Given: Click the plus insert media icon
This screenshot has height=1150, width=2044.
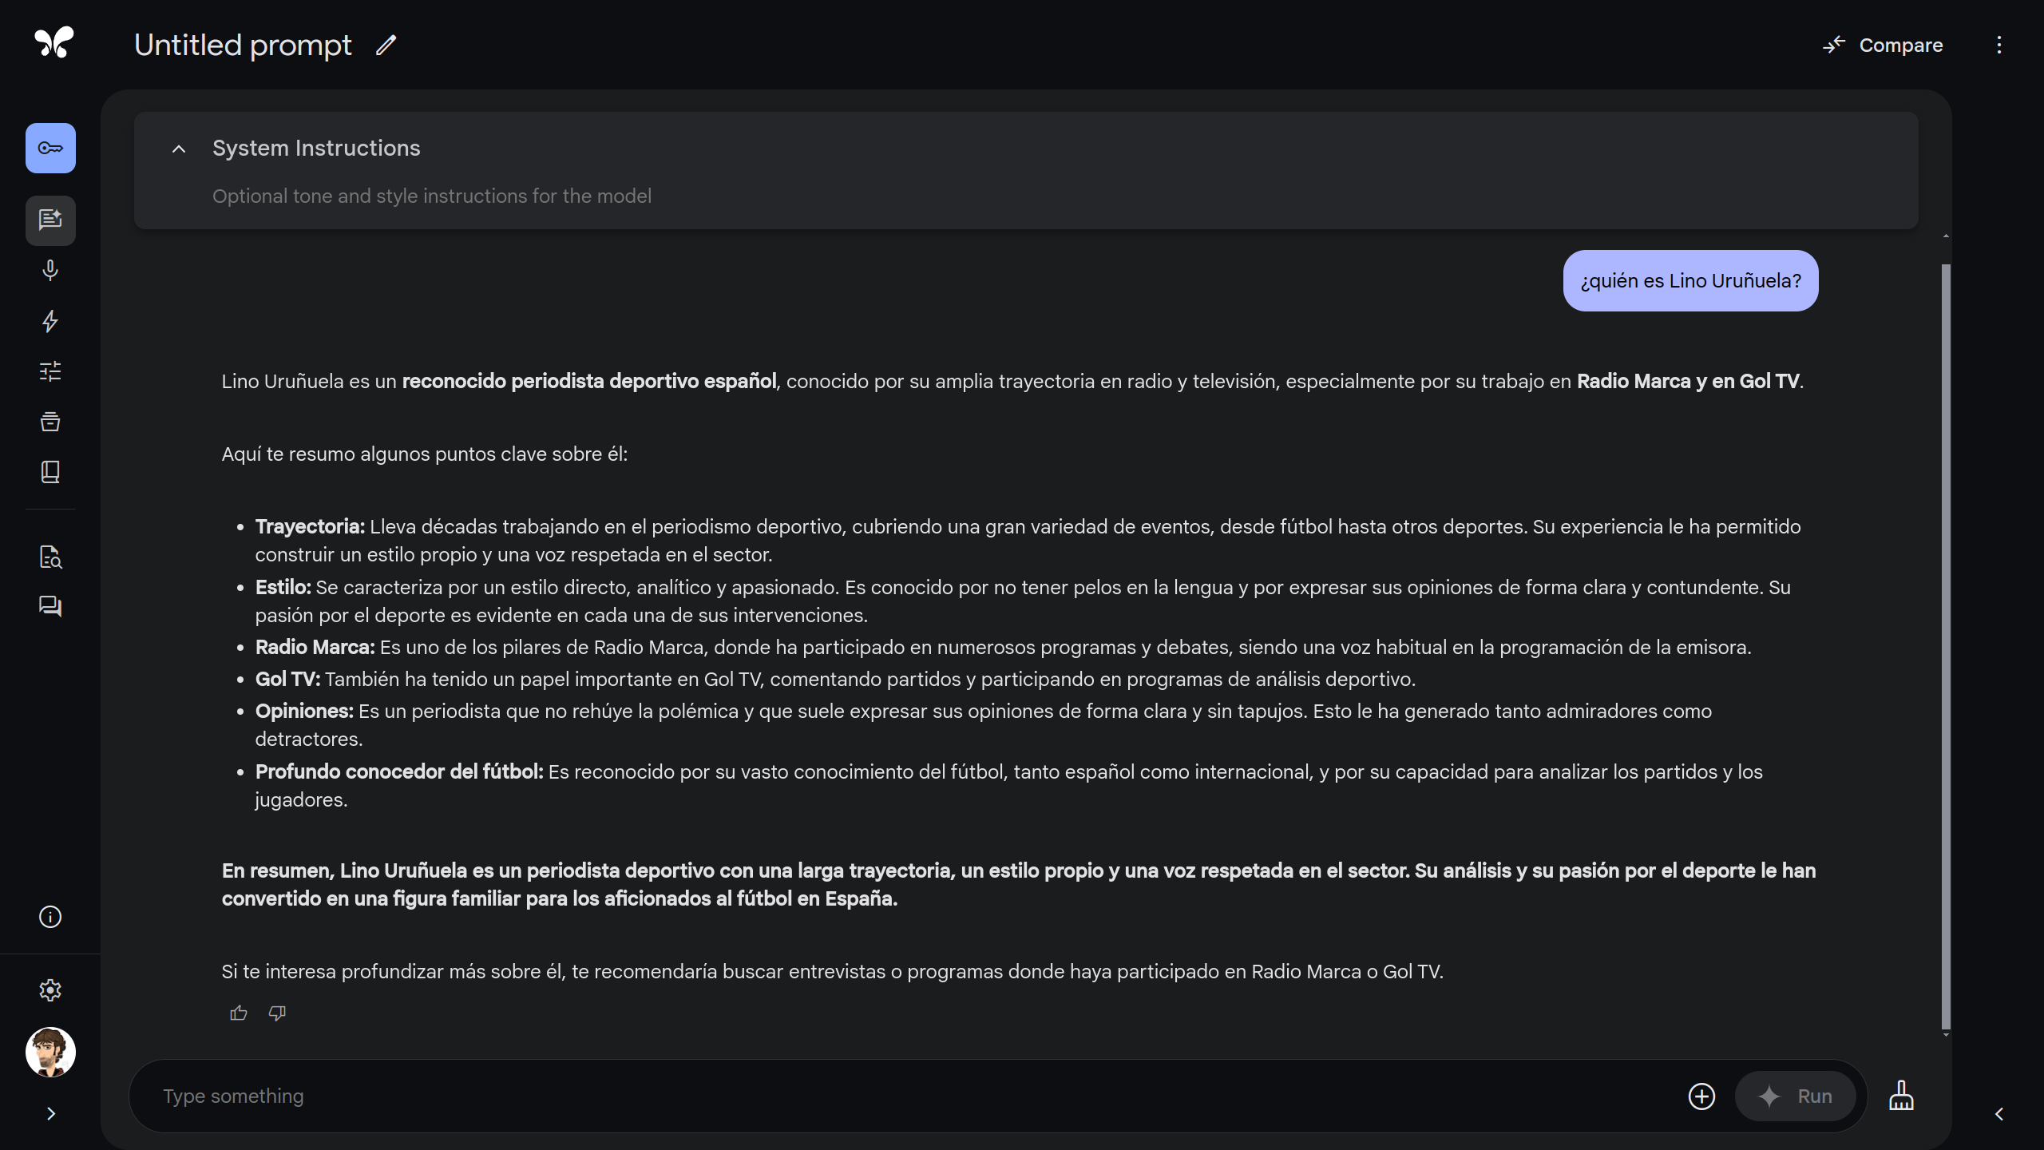Looking at the screenshot, I should tap(1701, 1096).
